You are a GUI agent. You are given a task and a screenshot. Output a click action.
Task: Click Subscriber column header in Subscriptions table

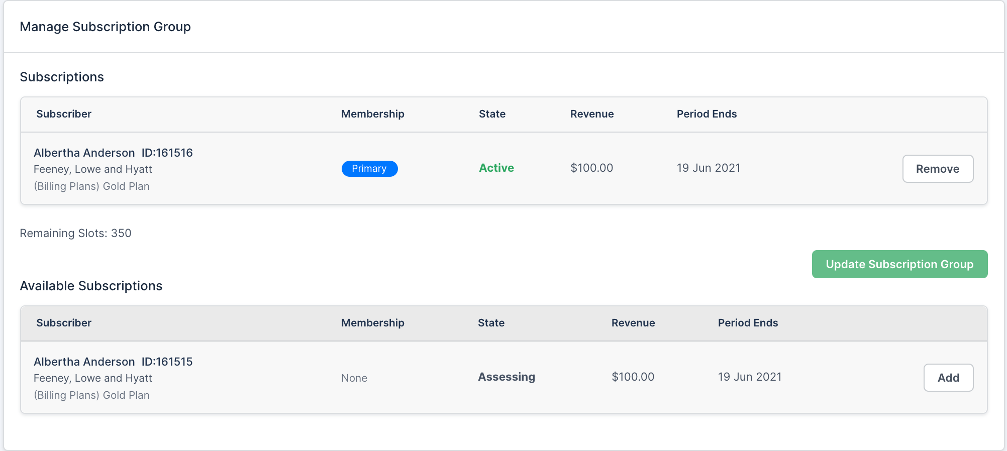coord(64,114)
